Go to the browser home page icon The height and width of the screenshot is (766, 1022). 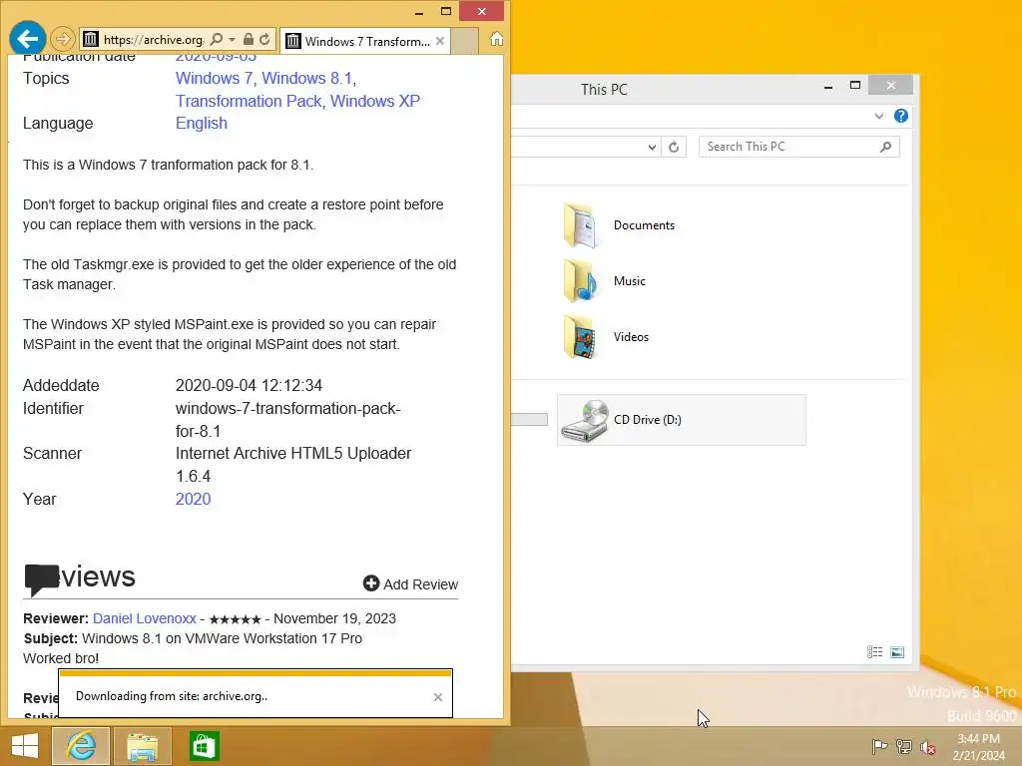point(497,39)
